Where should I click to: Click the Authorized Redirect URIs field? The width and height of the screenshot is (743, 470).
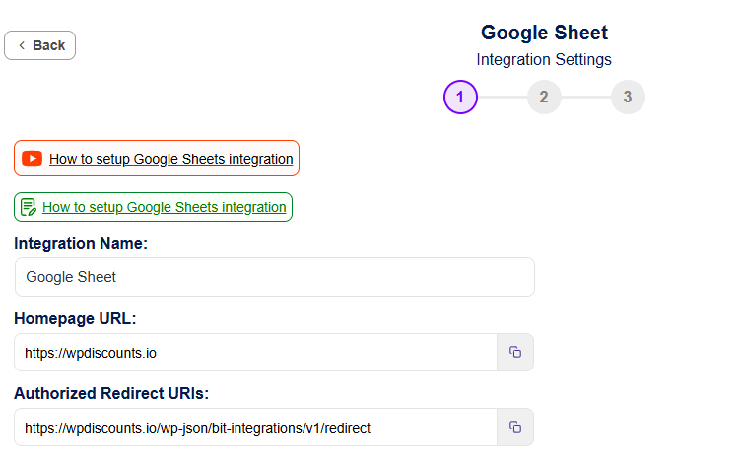256,428
